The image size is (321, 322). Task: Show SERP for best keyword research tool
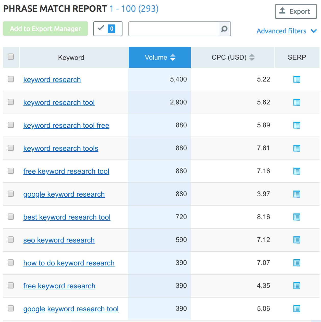click(297, 217)
